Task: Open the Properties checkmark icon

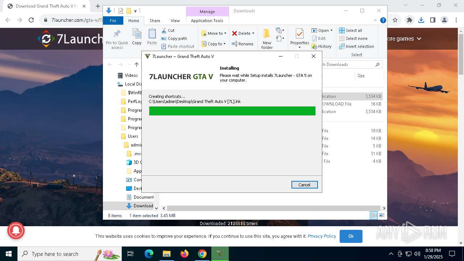Action: (x=299, y=34)
